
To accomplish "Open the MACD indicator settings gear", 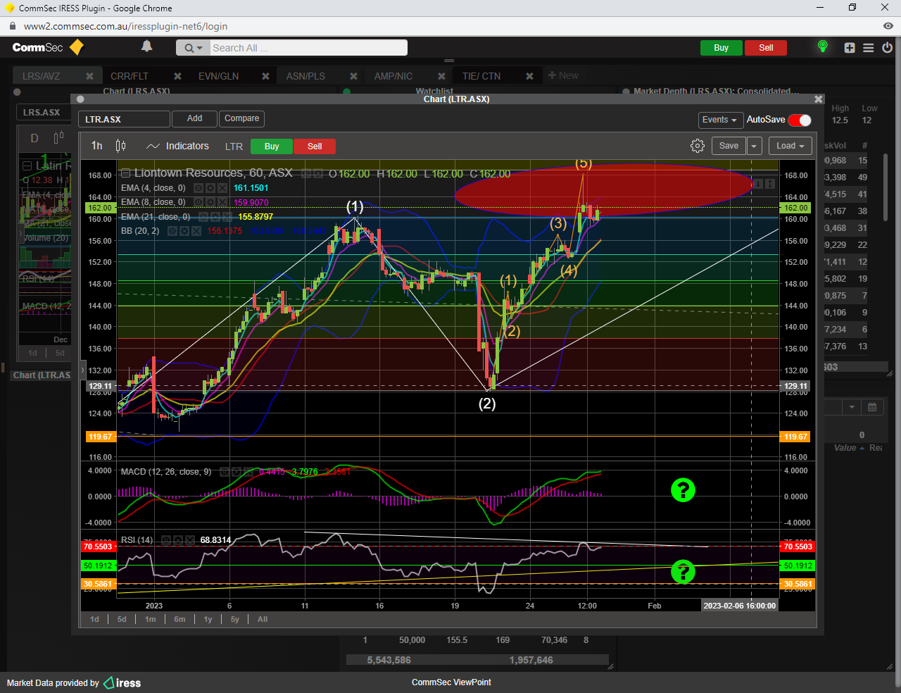I will click(237, 472).
